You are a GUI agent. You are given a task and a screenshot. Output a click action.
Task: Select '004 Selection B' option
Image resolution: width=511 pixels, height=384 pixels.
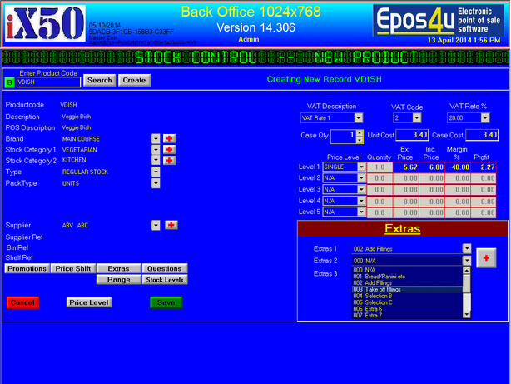(x=407, y=296)
